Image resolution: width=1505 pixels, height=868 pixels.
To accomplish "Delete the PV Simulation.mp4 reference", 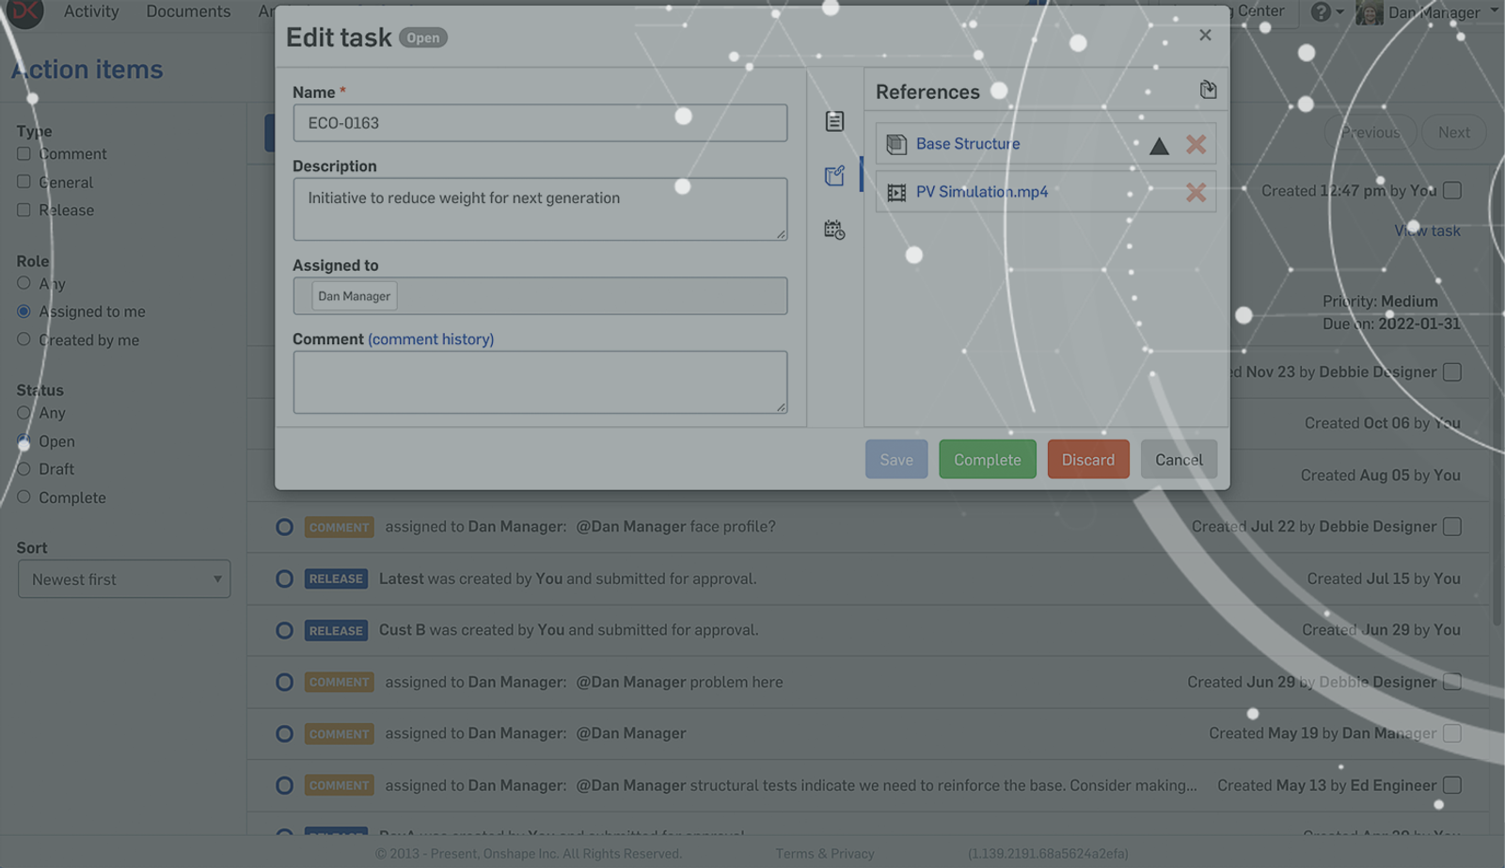I will 1196,193.
